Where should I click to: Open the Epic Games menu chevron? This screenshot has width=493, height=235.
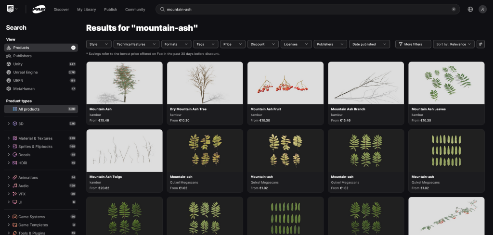16,9
